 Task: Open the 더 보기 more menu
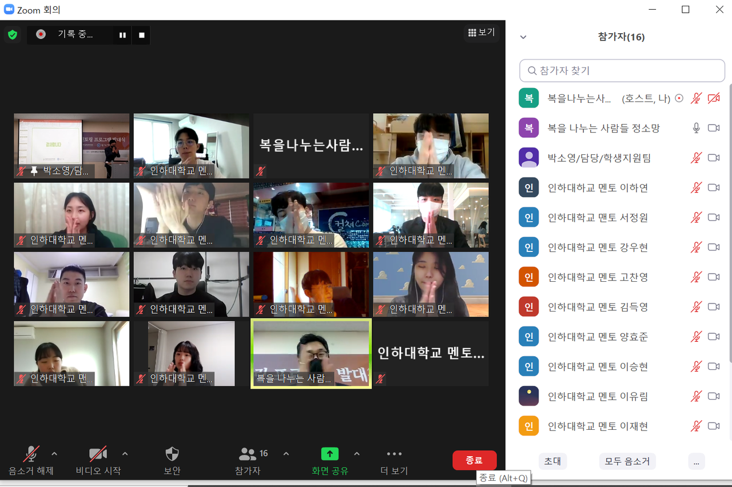[x=394, y=461]
